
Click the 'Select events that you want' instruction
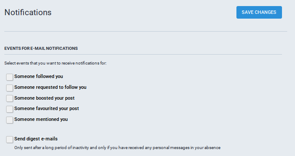56,63
